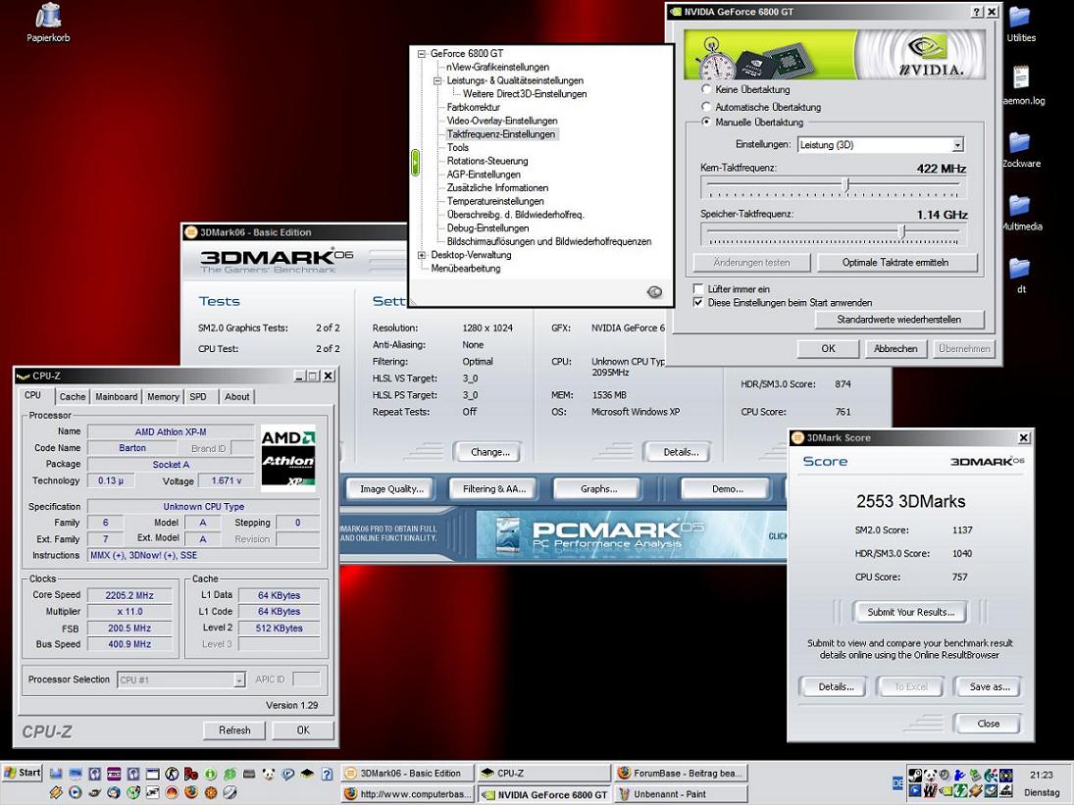Image resolution: width=1074 pixels, height=805 pixels.
Task: Open the daemon.log file on desktop
Action: 1022,85
